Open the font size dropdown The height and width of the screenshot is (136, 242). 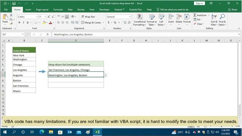(45, 17)
